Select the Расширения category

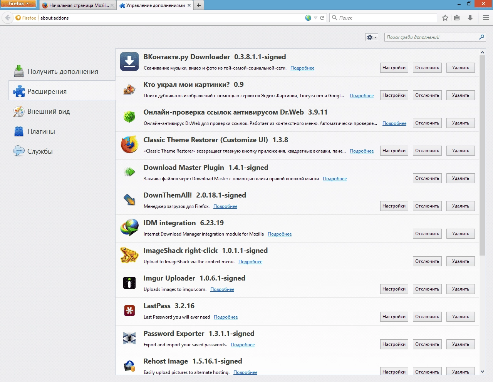coord(62,91)
